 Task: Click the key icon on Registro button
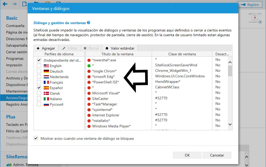coord(243,4)
